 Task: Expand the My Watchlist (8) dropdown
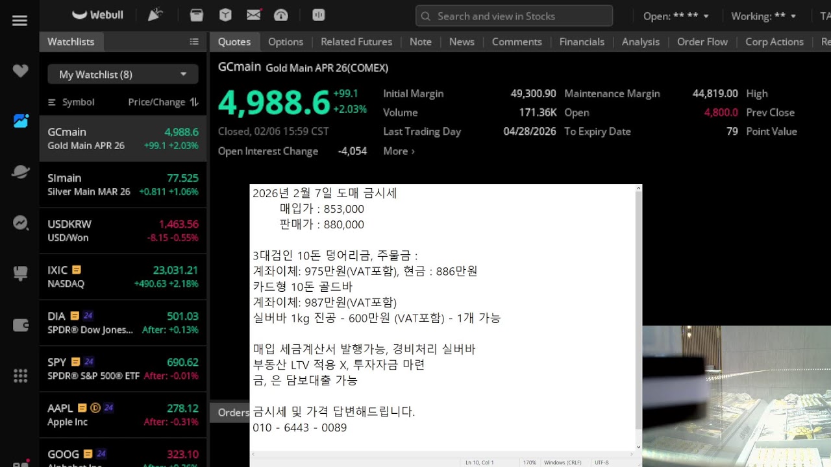pyautogui.click(x=123, y=75)
